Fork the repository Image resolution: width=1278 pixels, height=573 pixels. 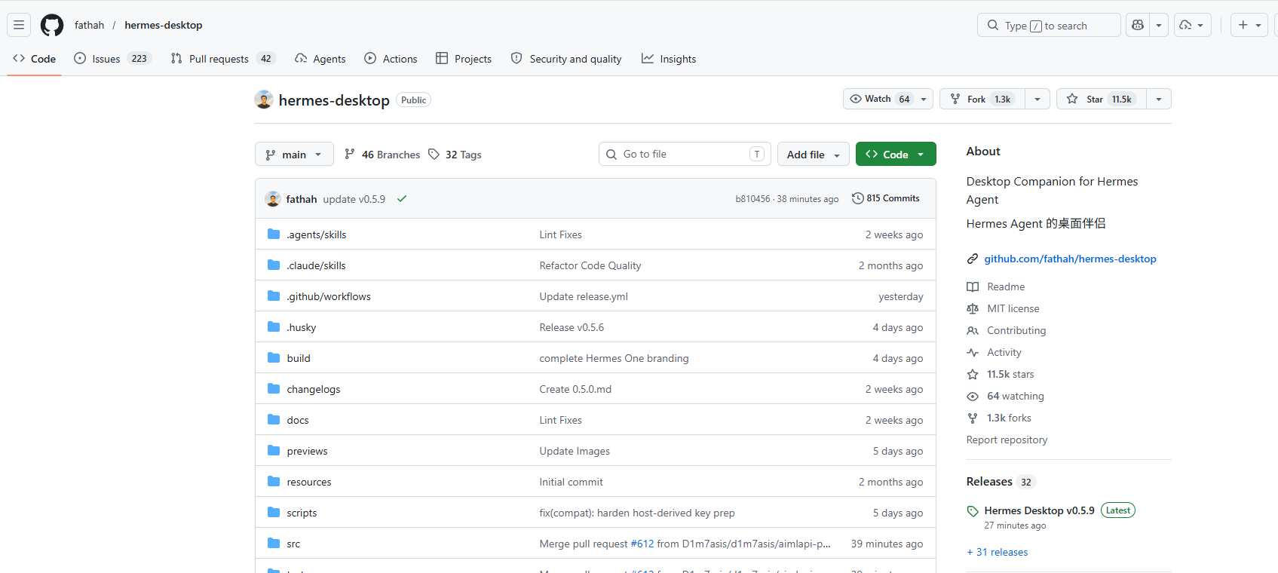(x=982, y=99)
